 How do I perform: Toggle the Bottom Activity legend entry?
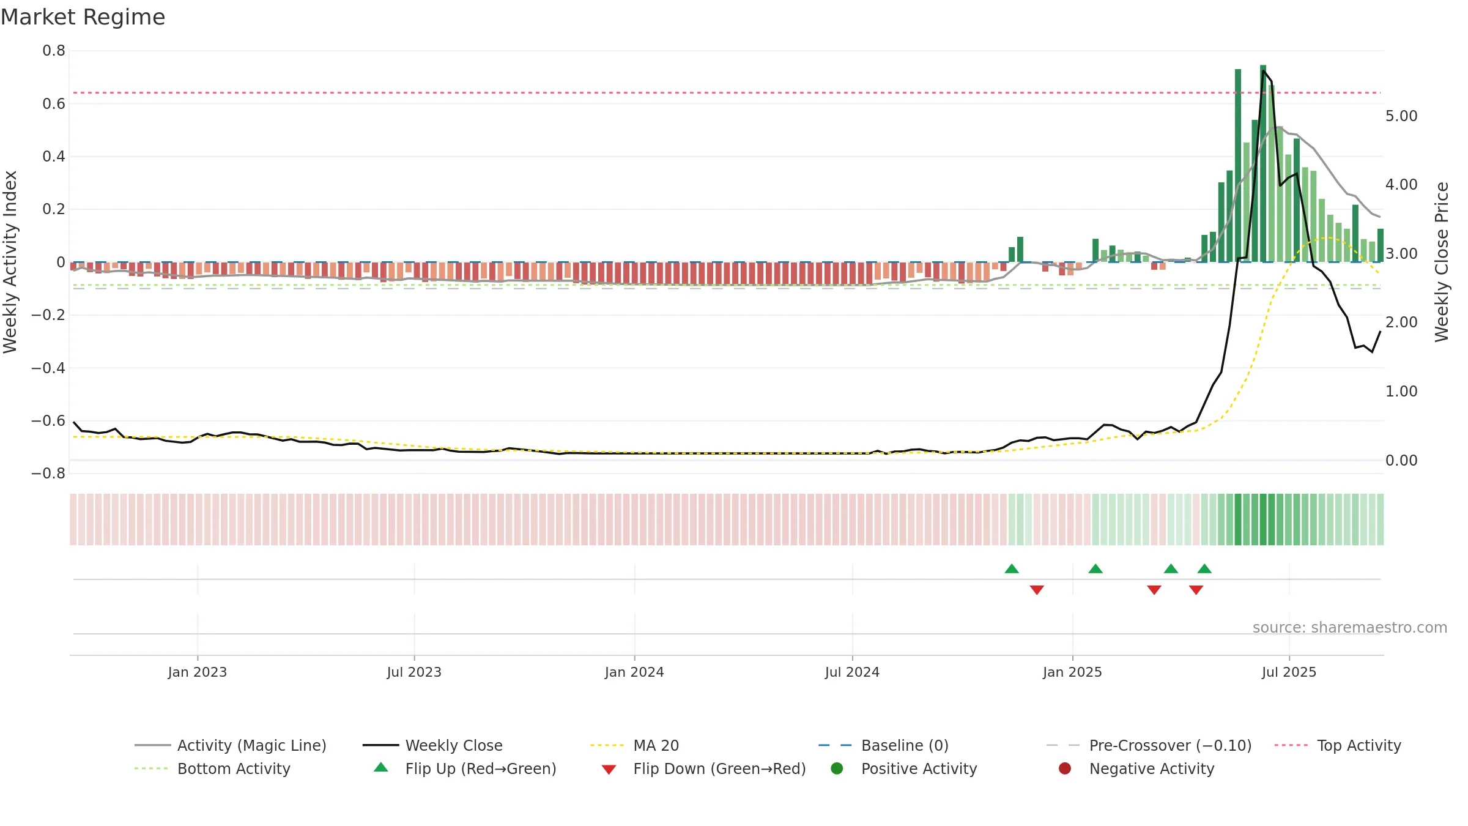(212, 768)
